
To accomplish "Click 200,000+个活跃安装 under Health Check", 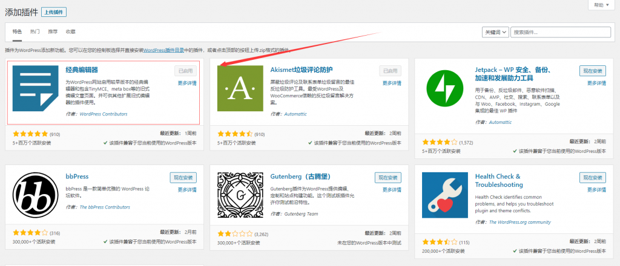I will click(x=444, y=251).
